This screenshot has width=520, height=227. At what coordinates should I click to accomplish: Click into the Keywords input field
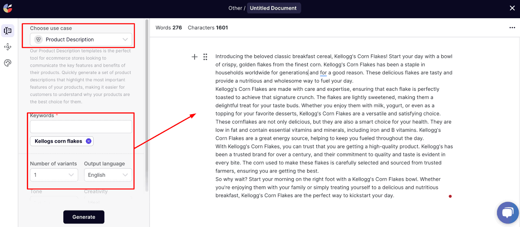coord(81,127)
